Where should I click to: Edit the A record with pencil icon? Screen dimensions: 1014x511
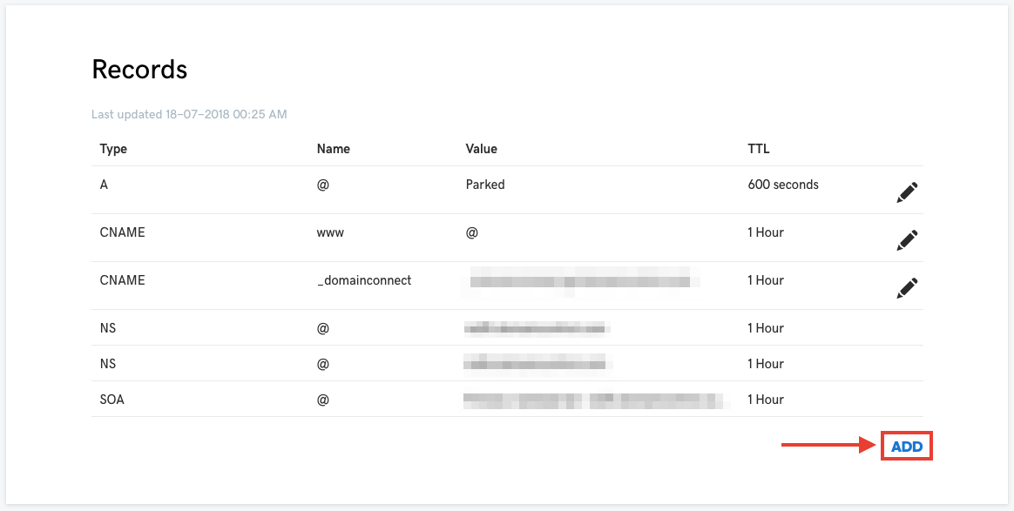pyautogui.click(x=907, y=192)
